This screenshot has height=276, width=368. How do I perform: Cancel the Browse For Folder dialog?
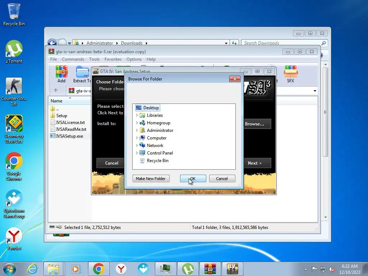click(x=222, y=178)
